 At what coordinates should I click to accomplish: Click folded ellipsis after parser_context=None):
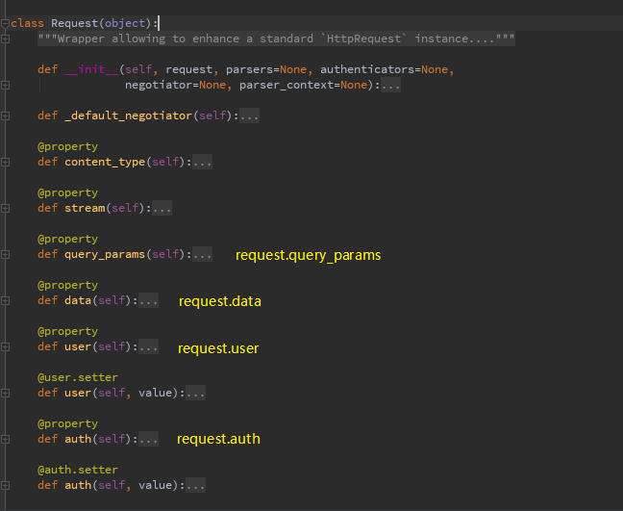(x=390, y=85)
